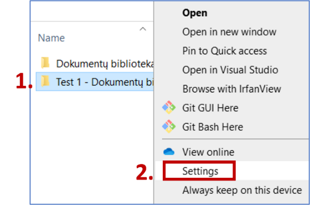Viewport: 310px width, 205px height.
Task: Open Settings from the context menu
Action: pos(200,171)
